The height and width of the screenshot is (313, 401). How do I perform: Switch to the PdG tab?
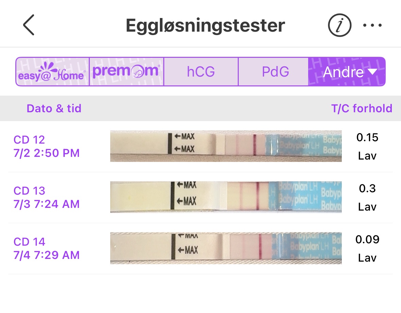click(275, 71)
